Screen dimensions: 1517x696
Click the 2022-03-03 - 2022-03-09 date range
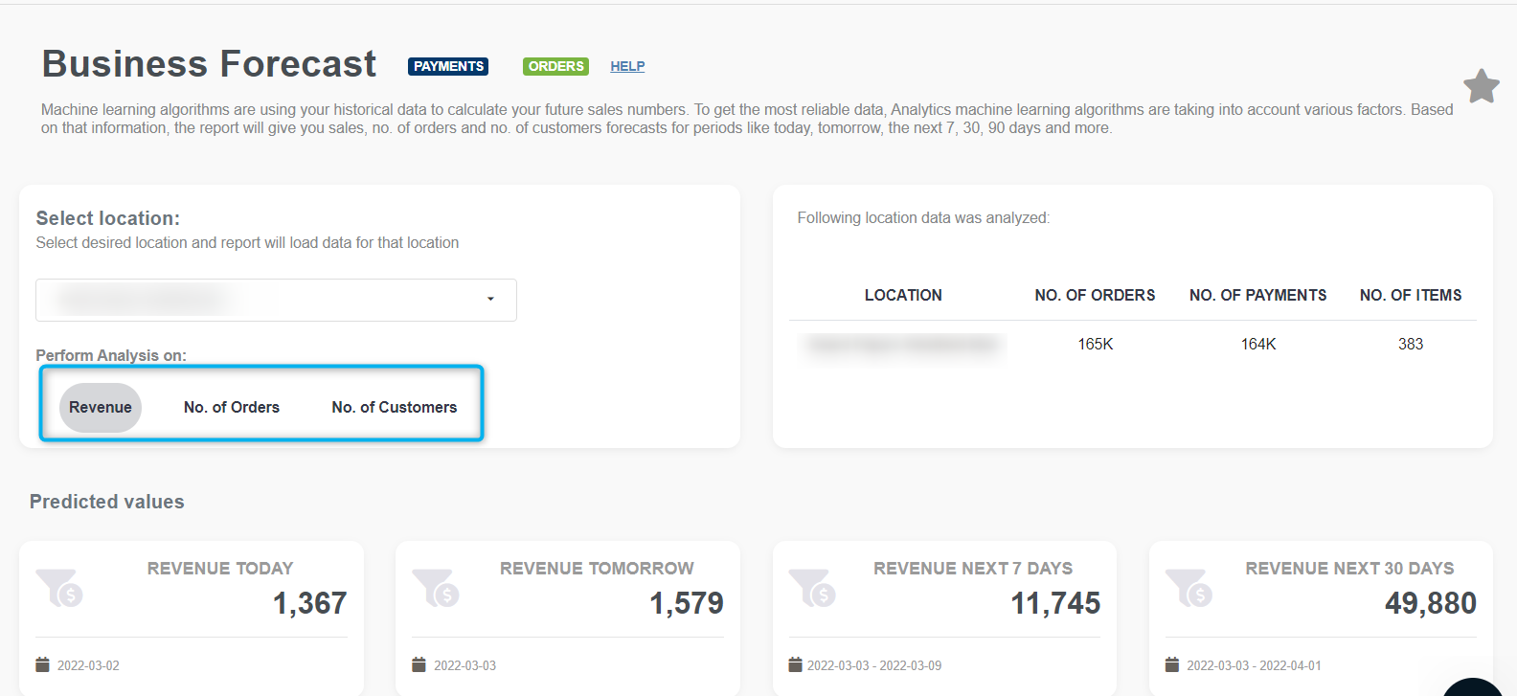[874, 665]
